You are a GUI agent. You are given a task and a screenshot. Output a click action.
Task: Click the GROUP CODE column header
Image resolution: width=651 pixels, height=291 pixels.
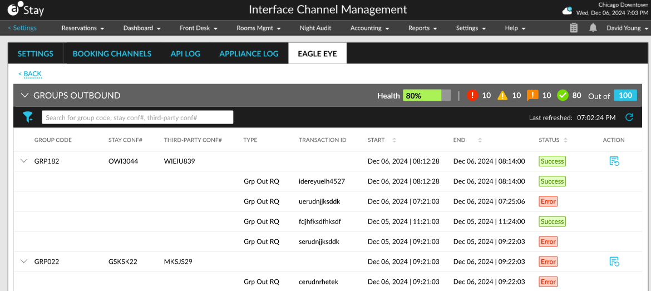pyautogui.click(x=53, y=140)
